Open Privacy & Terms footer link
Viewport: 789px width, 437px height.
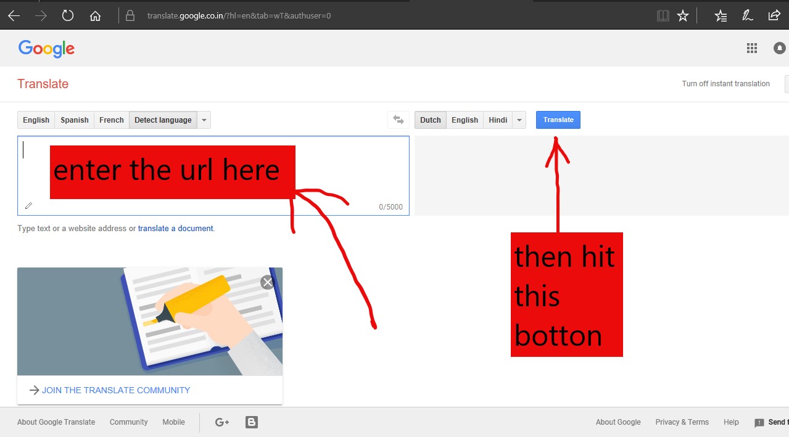[682, 422]
